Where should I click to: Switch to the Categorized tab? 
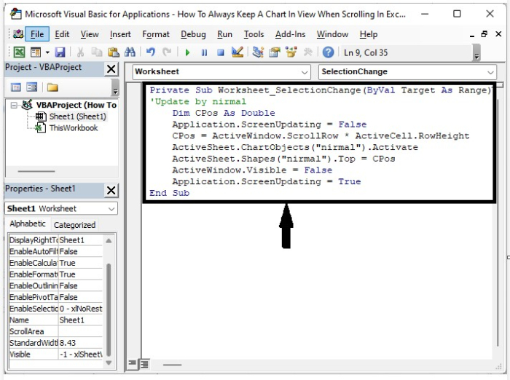point(74,225)
